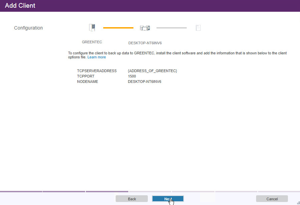Click the NODENAME option label
The height and width of the screenshot is (205, 300).
pyautogui.click(x=87, y=82)
